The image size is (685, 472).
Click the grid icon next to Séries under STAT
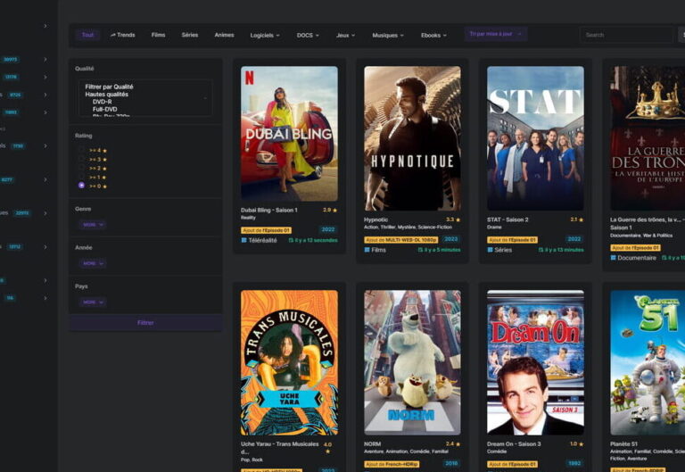point(491,250)
